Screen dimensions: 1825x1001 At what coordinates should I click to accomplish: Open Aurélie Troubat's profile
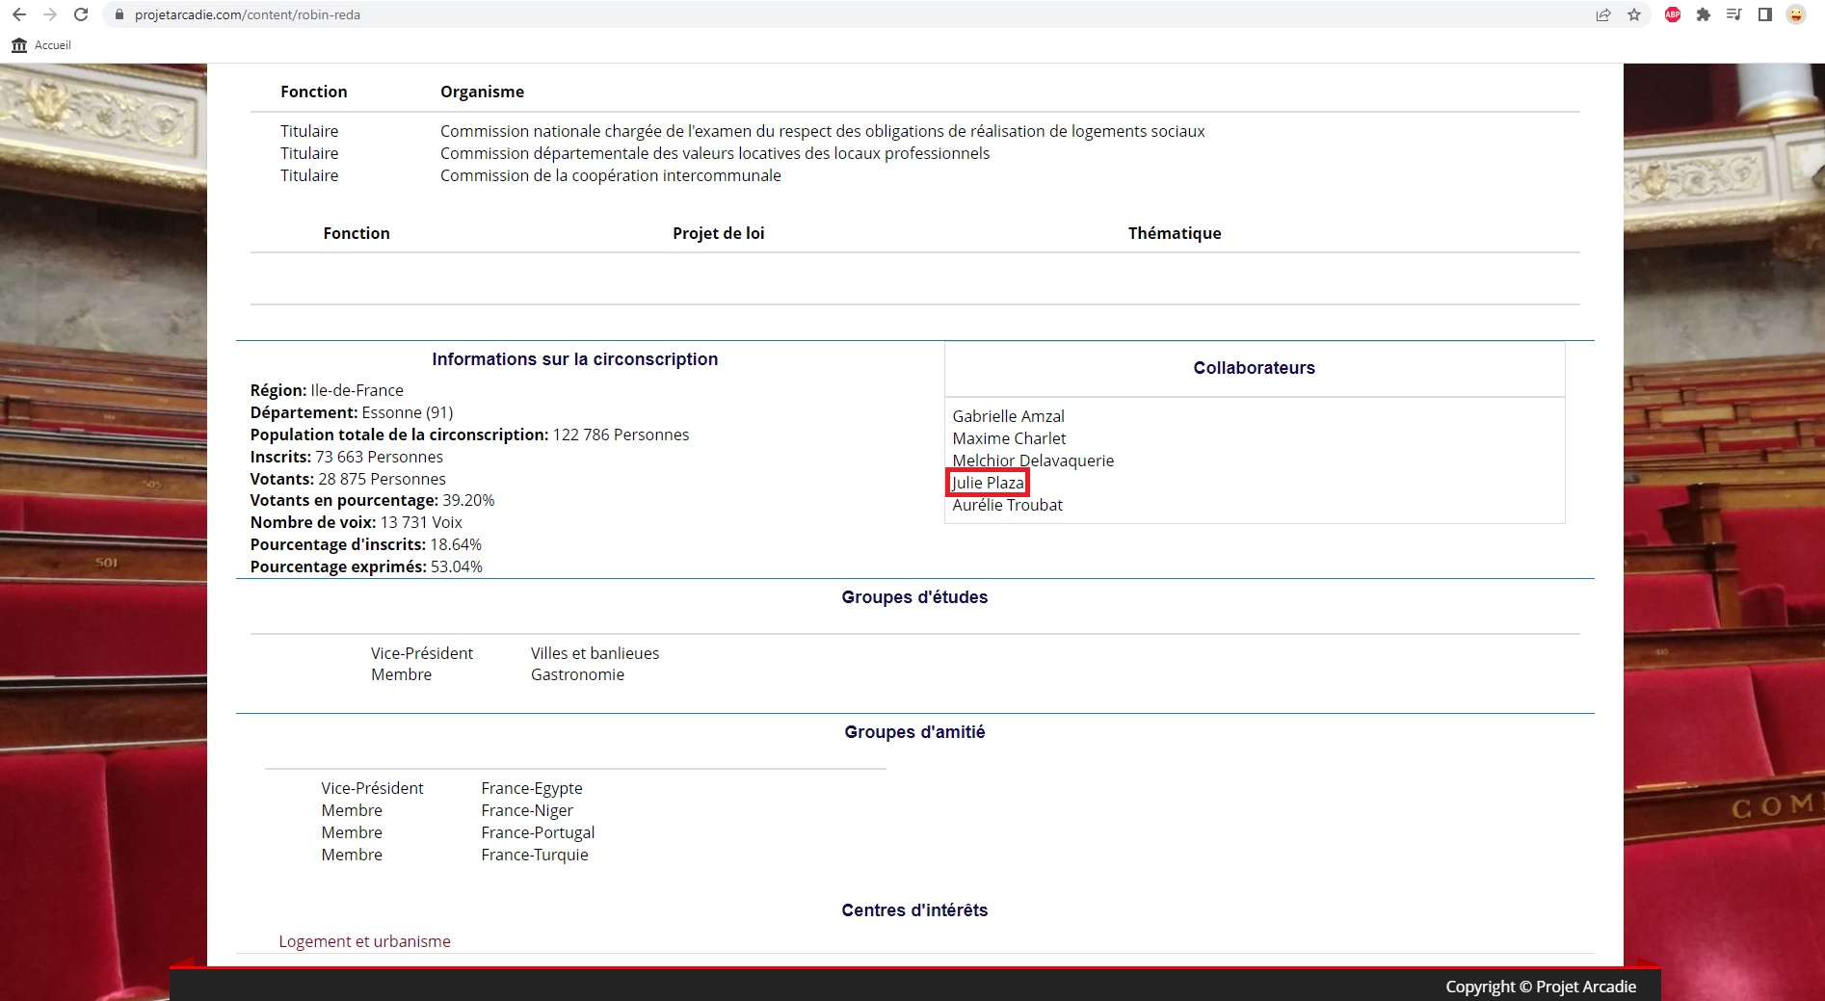pos(1007,505)
